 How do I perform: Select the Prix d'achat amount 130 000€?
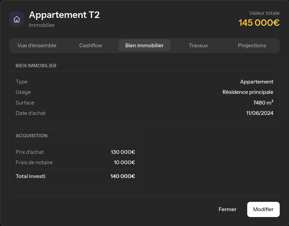(x=123, y=152)
